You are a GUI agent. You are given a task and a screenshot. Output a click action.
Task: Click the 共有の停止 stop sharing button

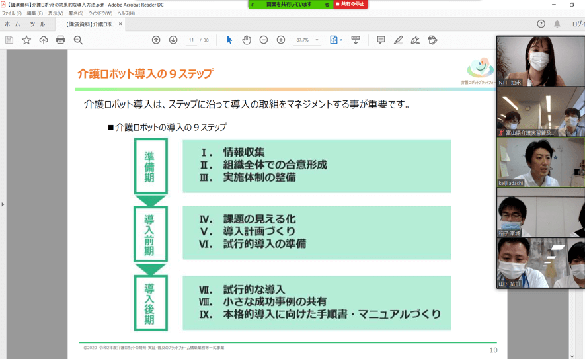pos(350,5)
